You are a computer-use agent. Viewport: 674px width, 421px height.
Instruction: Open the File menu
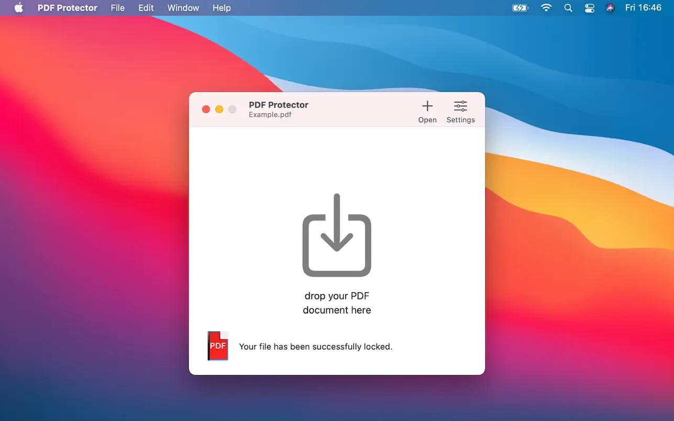(117, 8)
